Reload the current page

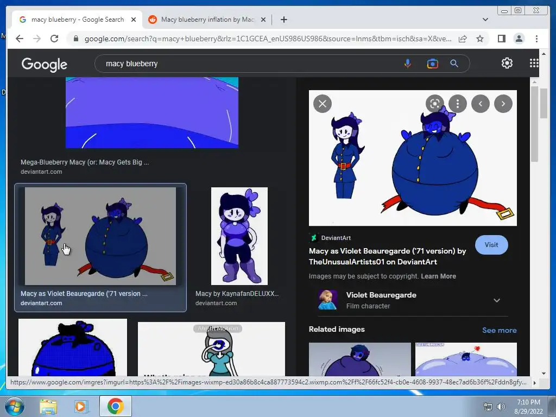point(54,39)
